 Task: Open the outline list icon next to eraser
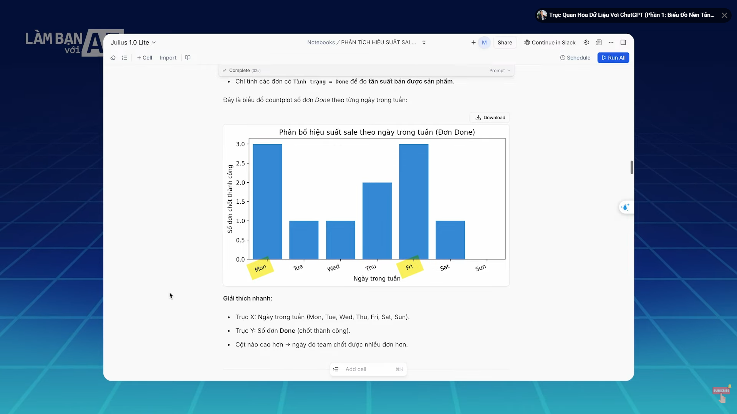tap(124, 58)
